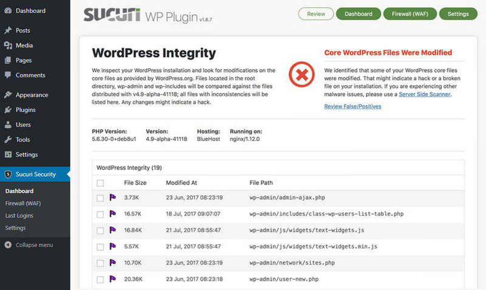Viewport: 486px width, 290px height.
Task: Click the green Settings button at top
Action: 458,14
